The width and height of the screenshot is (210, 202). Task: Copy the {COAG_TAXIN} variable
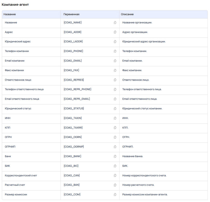click(x=115, y=118)
